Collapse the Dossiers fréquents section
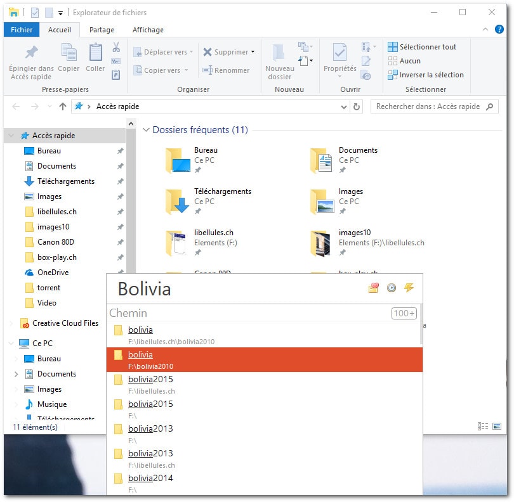Screen dimensions: 514x502 coord(146,130)
